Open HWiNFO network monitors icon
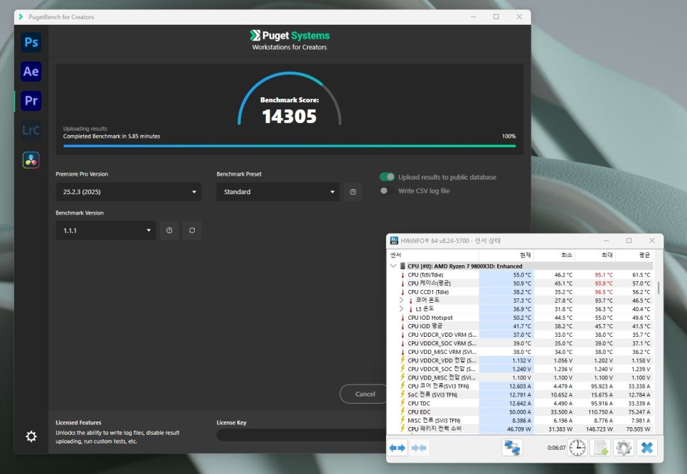687x474 pixels. pos(512,448)
